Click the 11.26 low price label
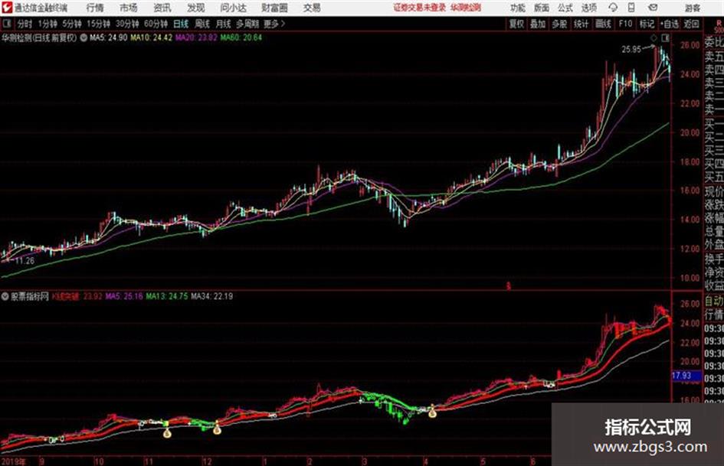The height and width of the screenshot is (466, 724). pos(25,261)
